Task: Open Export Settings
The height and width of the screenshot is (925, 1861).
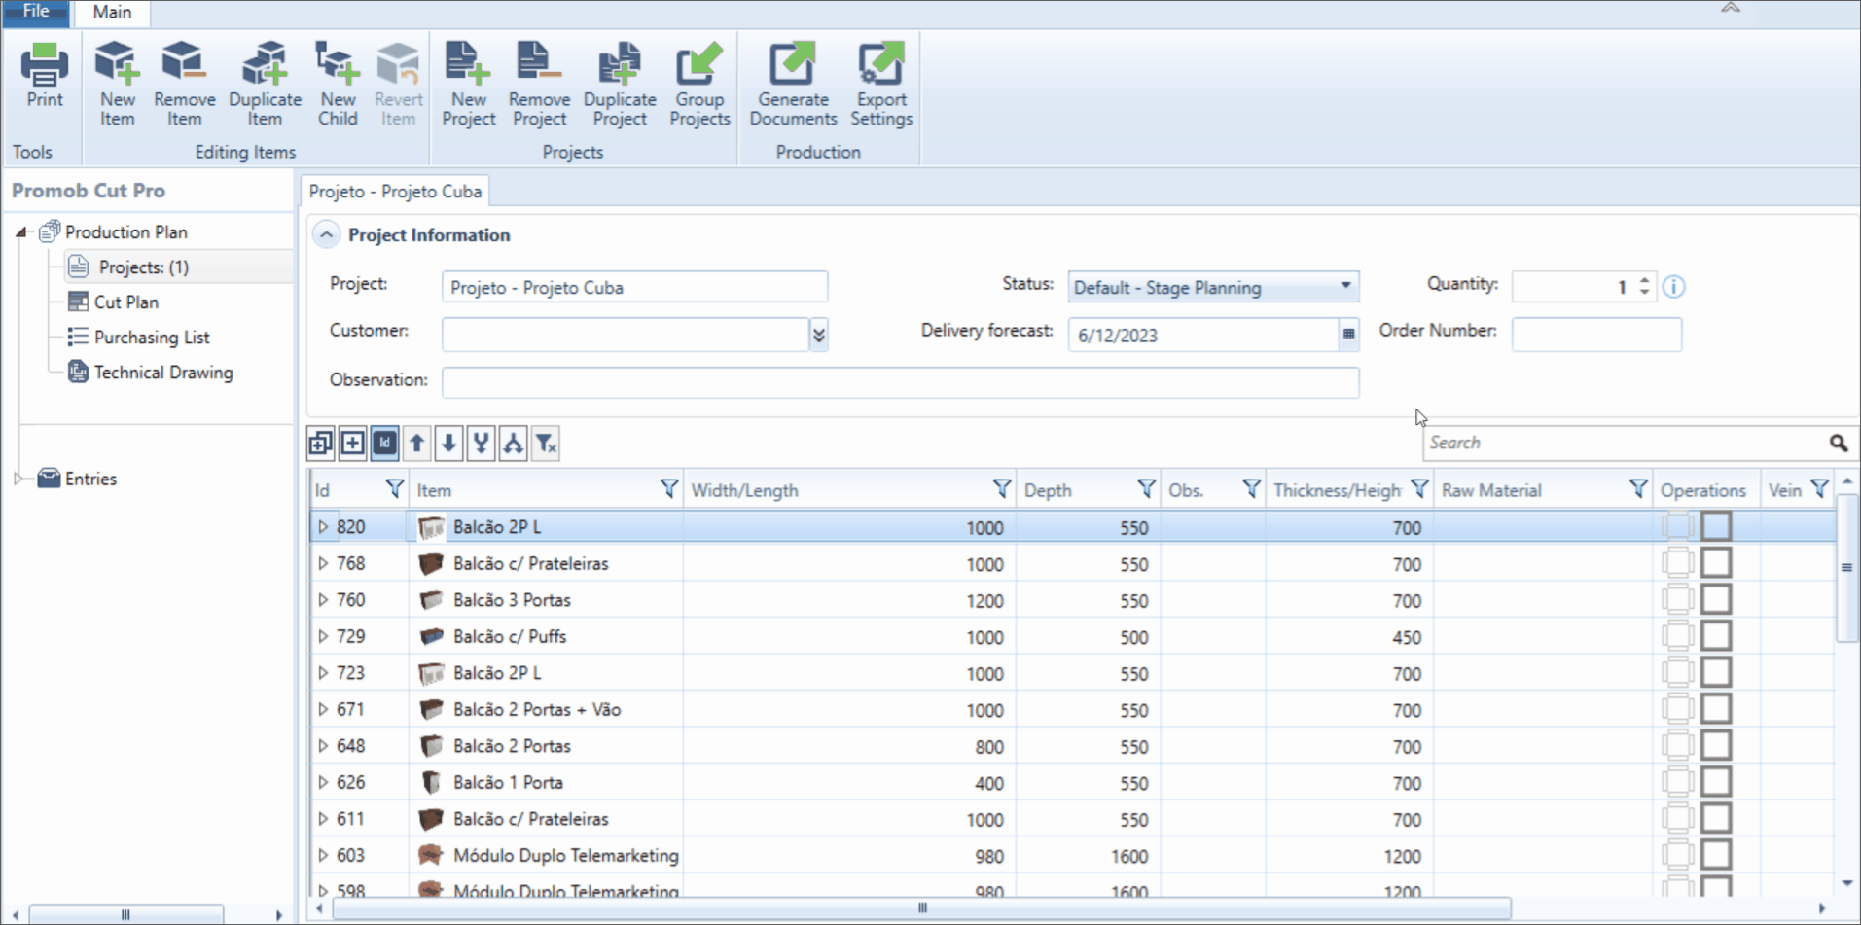Action: (x=881, y=84)
